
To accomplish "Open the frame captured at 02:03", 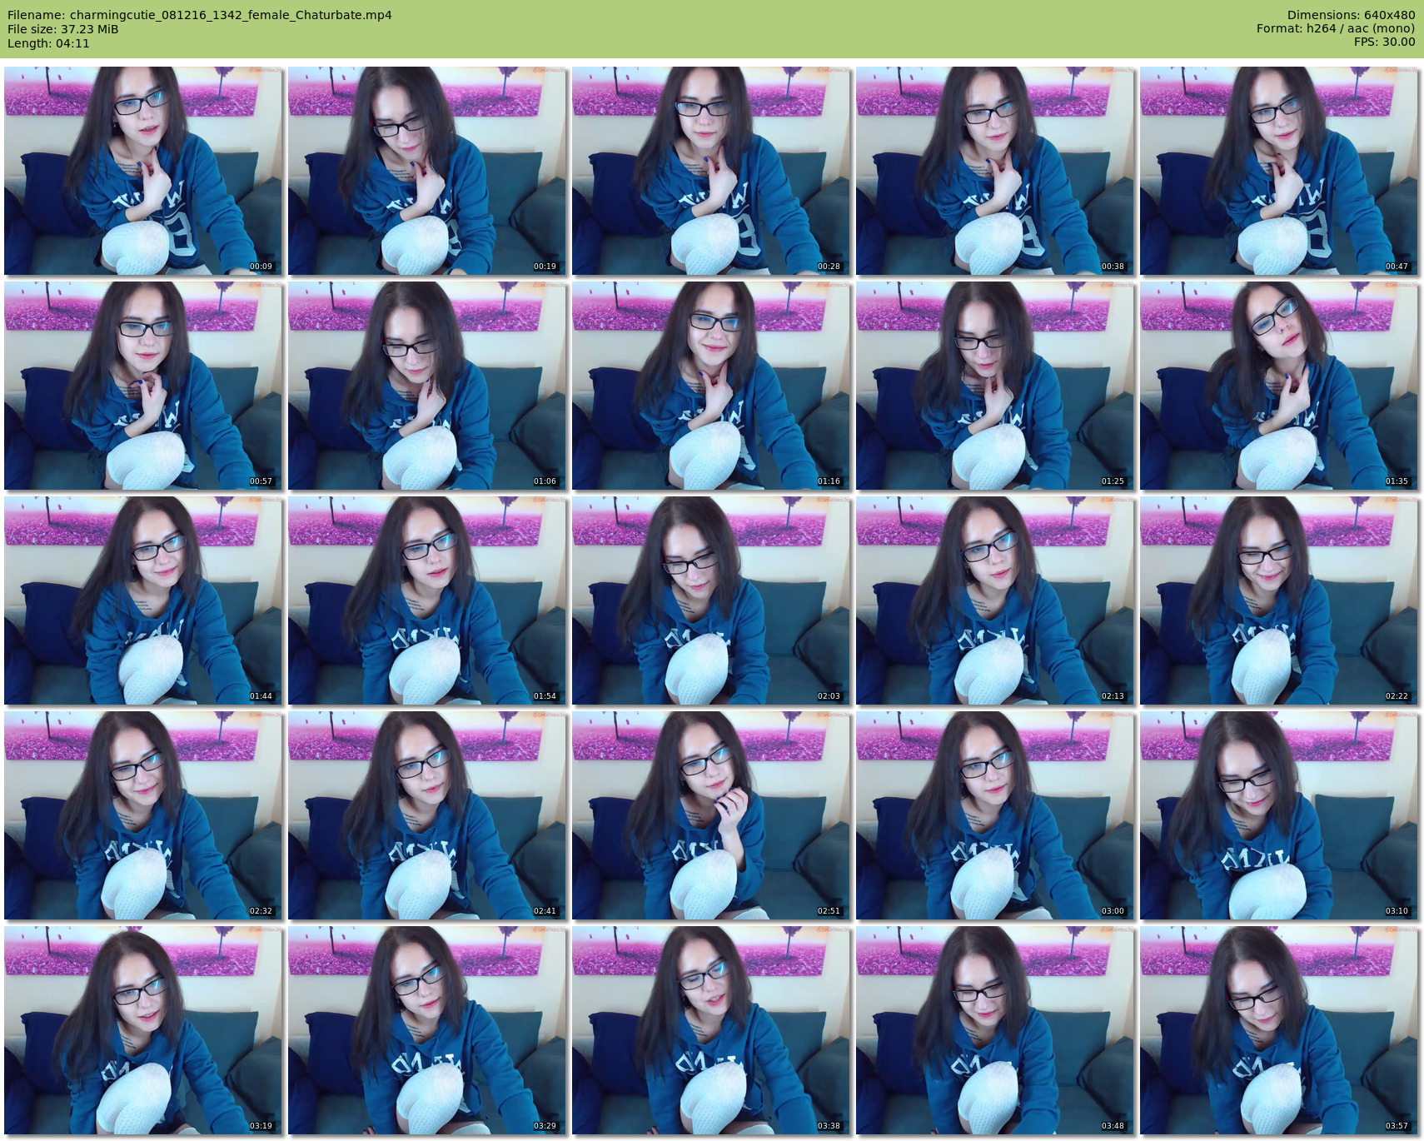I will 711,600.
